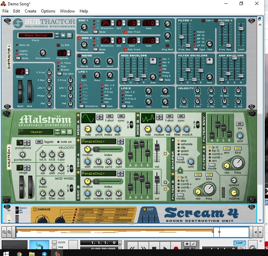
Task: Click the zoom out magnifier in the sequencer overview
Action: 4,232
